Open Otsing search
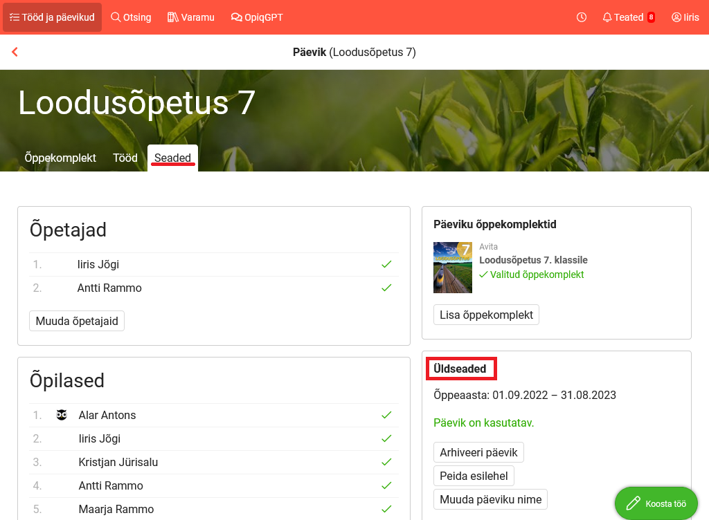Image resolution: width=709 pixels, height=520 pixels. point(131,17)
